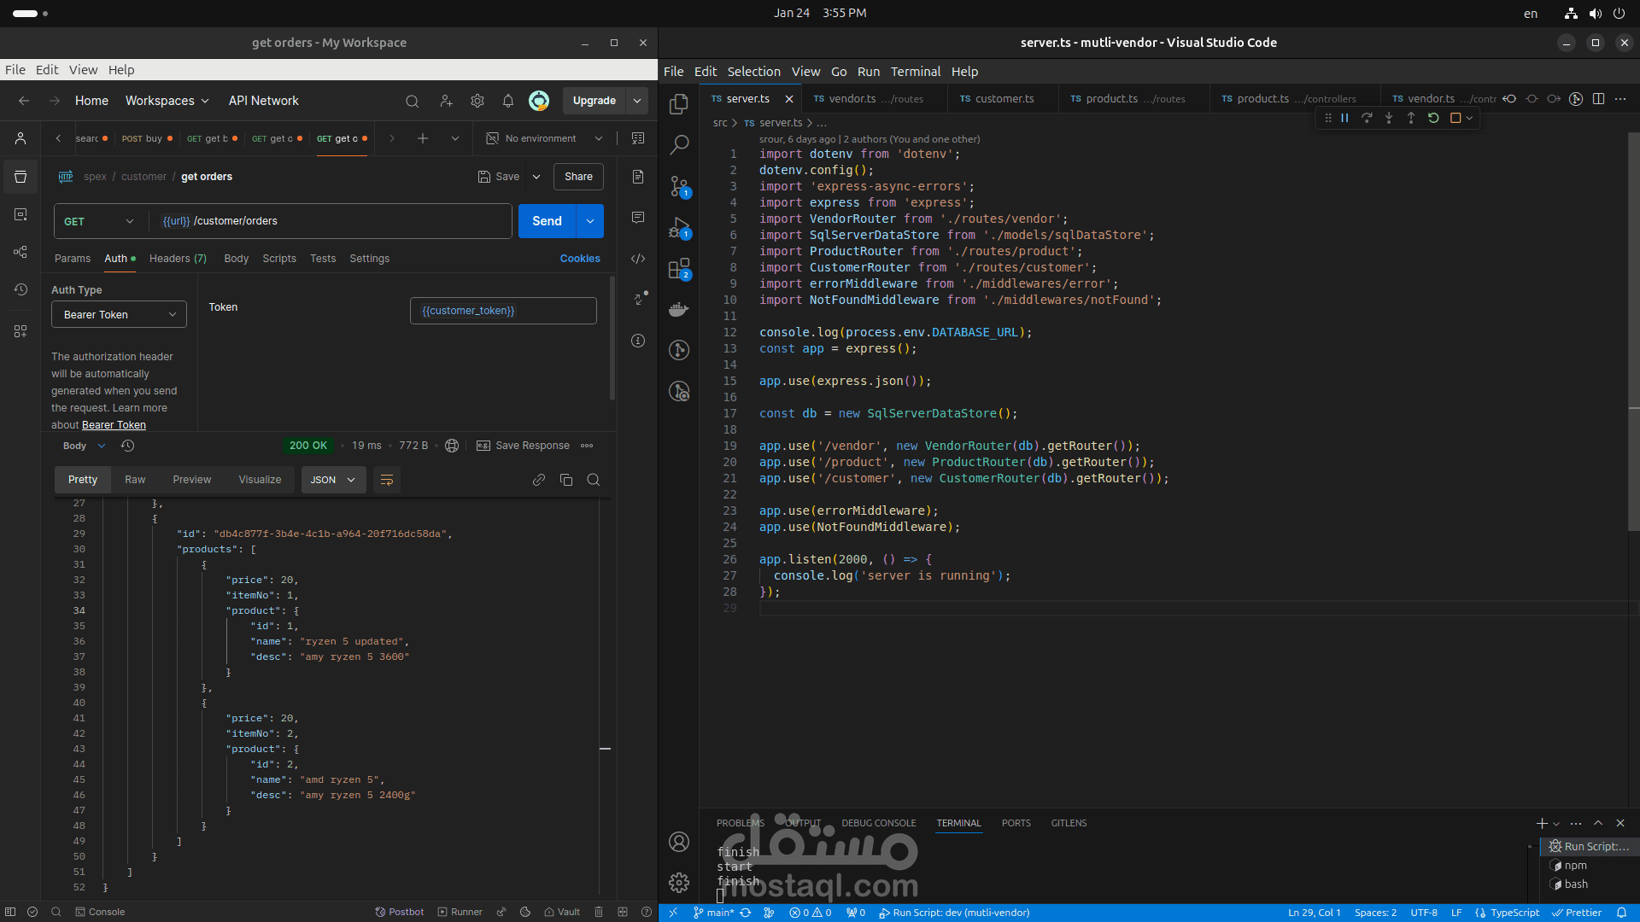Toggle word wrap in the response viewer
The image size is (1640, 922).
tap(387, 480)
